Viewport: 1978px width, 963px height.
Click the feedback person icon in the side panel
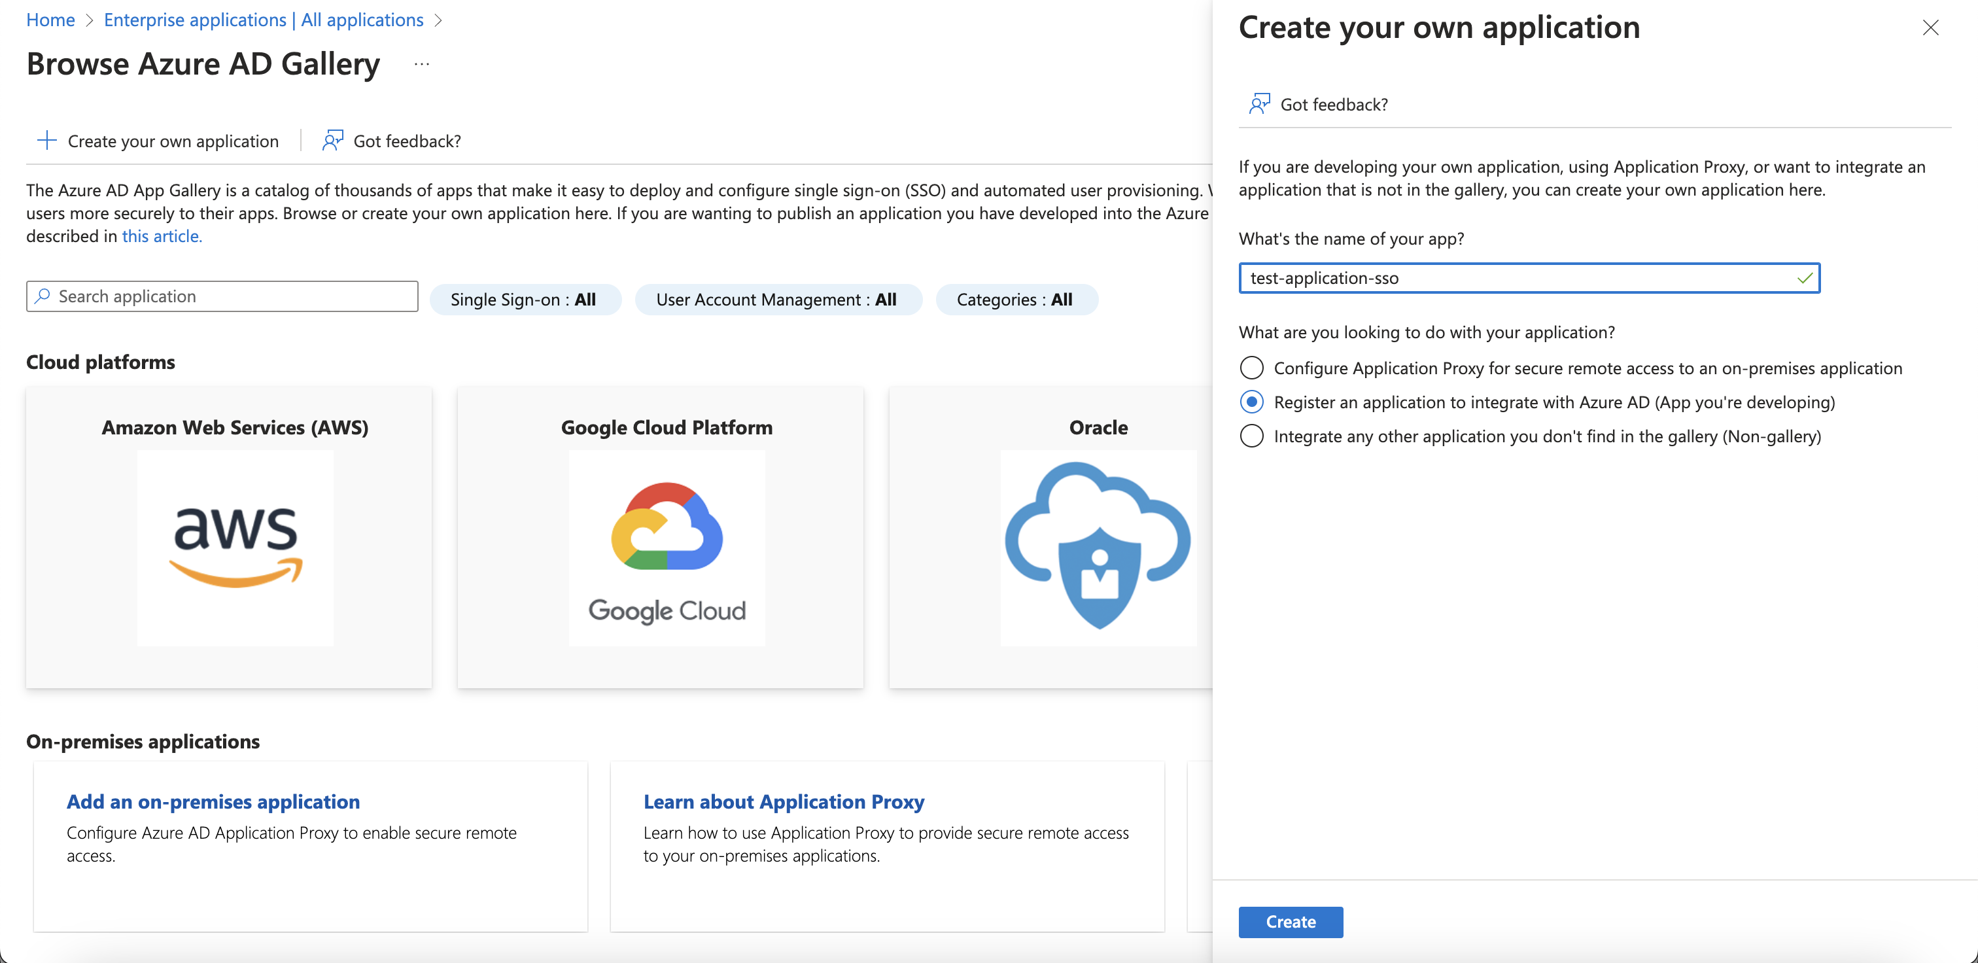click(x=1259, y=103)
